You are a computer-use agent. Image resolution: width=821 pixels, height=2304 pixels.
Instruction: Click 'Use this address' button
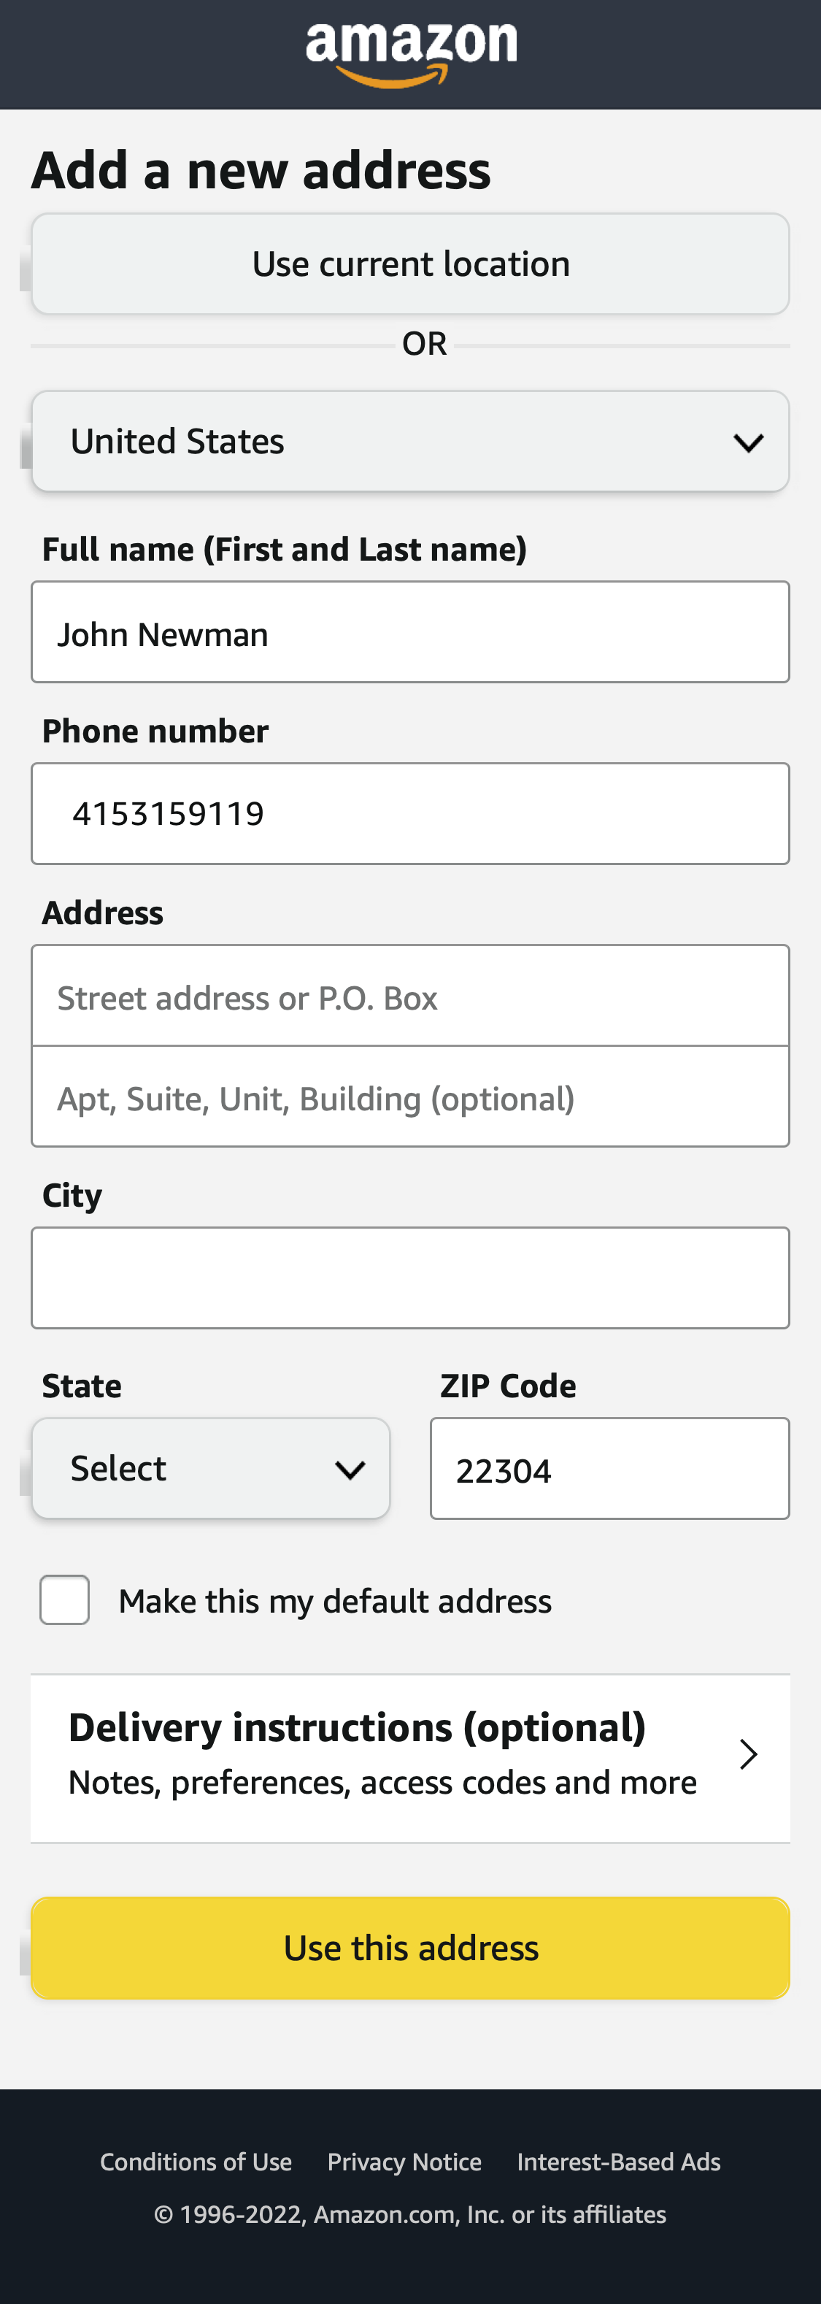point(410,1947)
